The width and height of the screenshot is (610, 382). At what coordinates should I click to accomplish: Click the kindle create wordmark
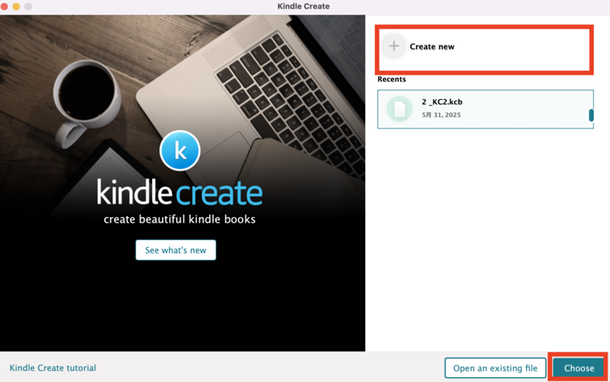click(x=180, y=192)
